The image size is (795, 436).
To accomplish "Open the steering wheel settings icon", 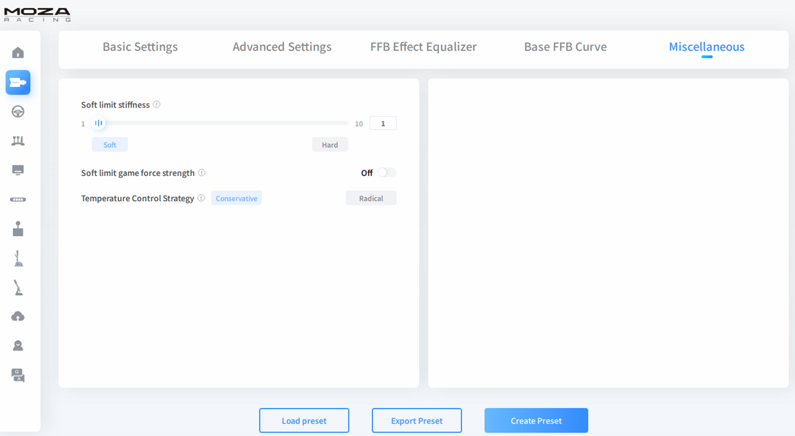I will (x=18, y=112).
